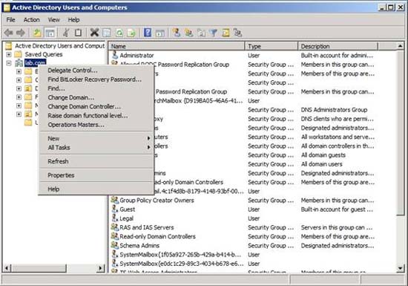Viewport: 408px width, 286px height.
Task: Toggle the action pane toolbar icon
Action: 159,33
